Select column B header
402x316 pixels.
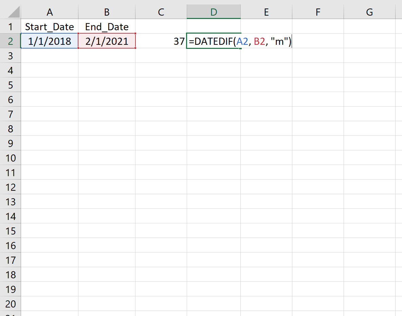click(107, 12)
